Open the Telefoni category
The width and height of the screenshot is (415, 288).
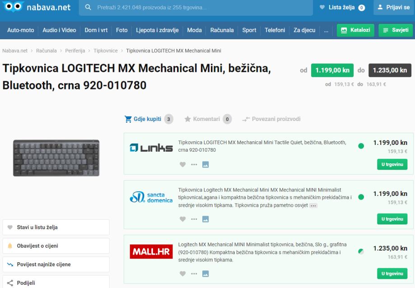(275, 30)
